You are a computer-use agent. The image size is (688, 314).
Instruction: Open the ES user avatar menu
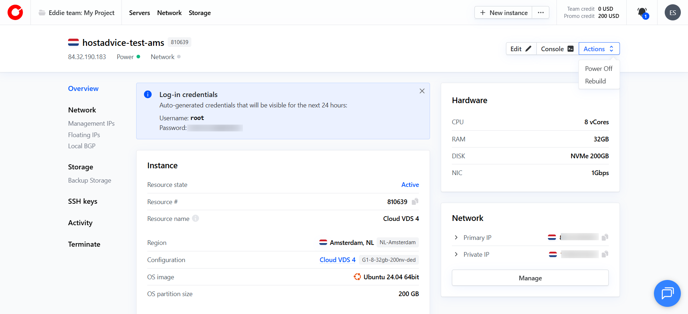[673, 13]
